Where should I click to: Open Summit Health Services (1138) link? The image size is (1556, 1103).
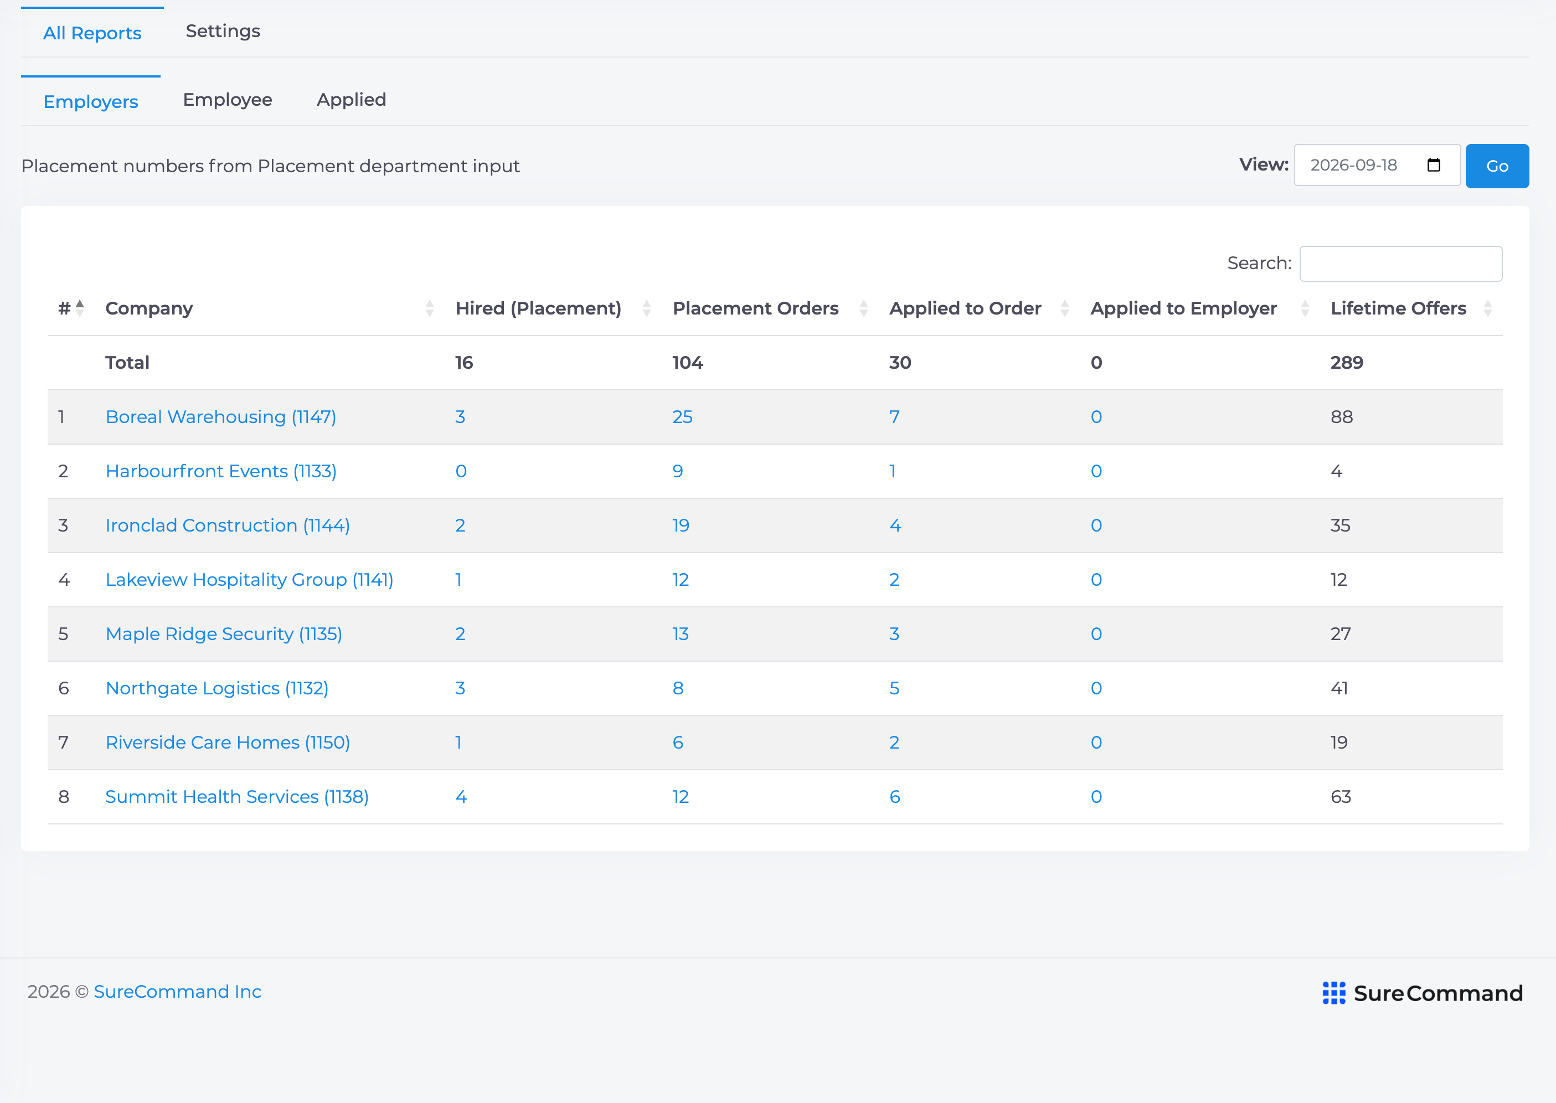(237, 797)
